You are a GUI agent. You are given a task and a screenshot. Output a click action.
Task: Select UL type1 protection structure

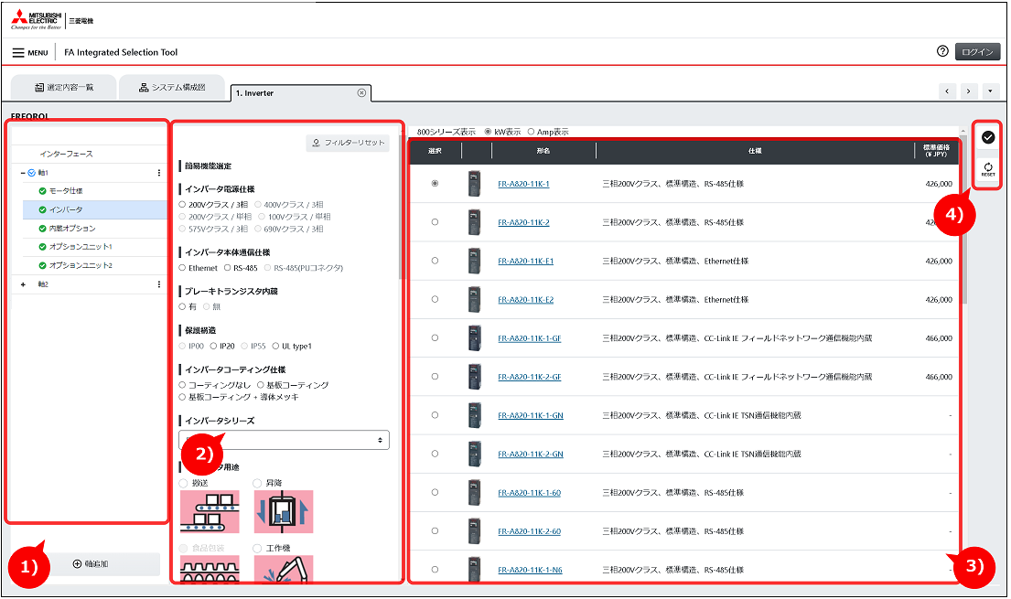pyautogui.click(x=276, y=347)
